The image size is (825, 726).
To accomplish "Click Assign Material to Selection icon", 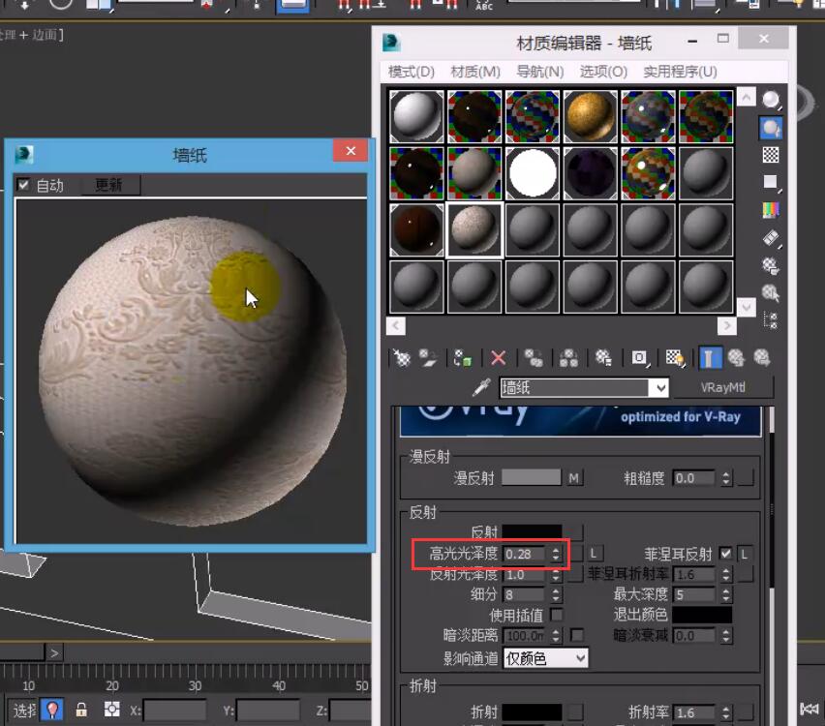I will [464, 358].
